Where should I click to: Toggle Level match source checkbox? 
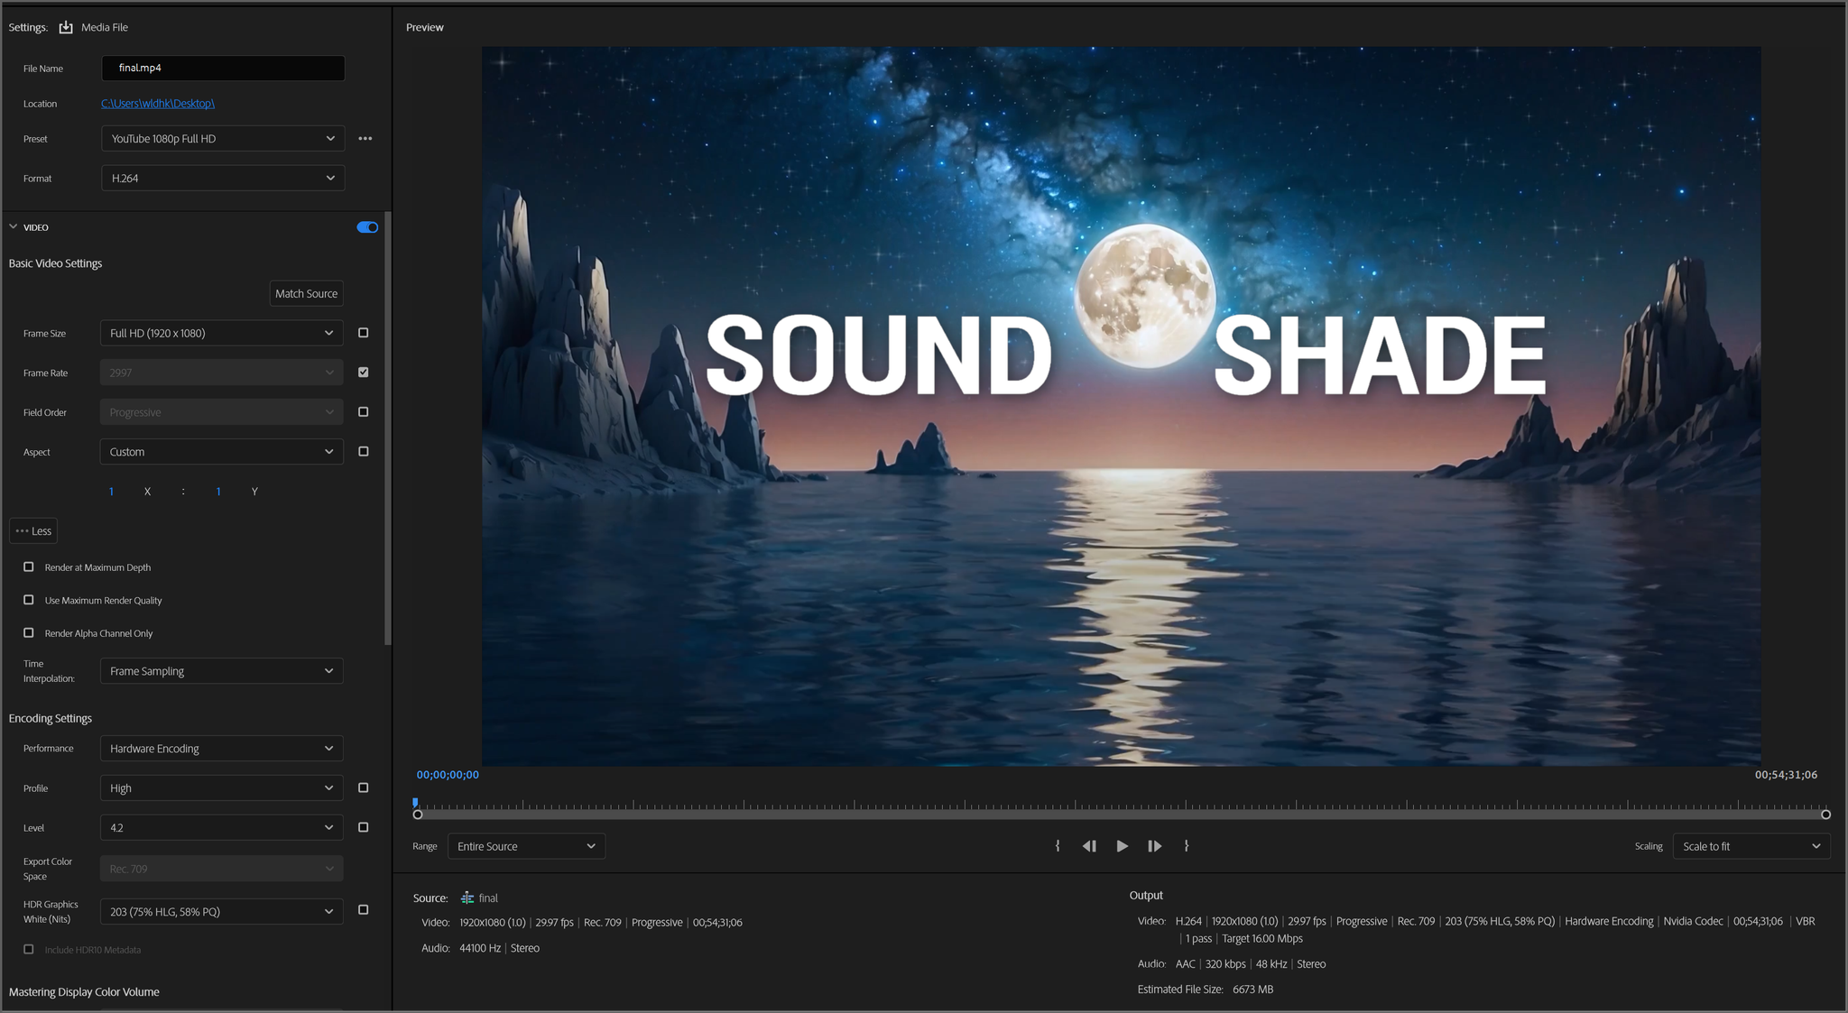(x=364, y=827)
